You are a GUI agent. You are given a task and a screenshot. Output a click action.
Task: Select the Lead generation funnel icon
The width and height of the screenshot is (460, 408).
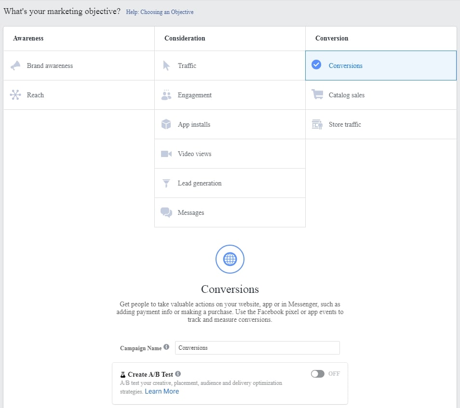click(x=166, y=183)
